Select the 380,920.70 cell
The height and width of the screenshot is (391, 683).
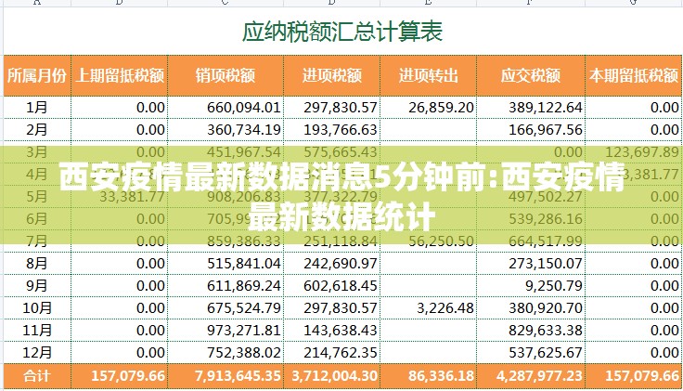[x=531, y=307]
